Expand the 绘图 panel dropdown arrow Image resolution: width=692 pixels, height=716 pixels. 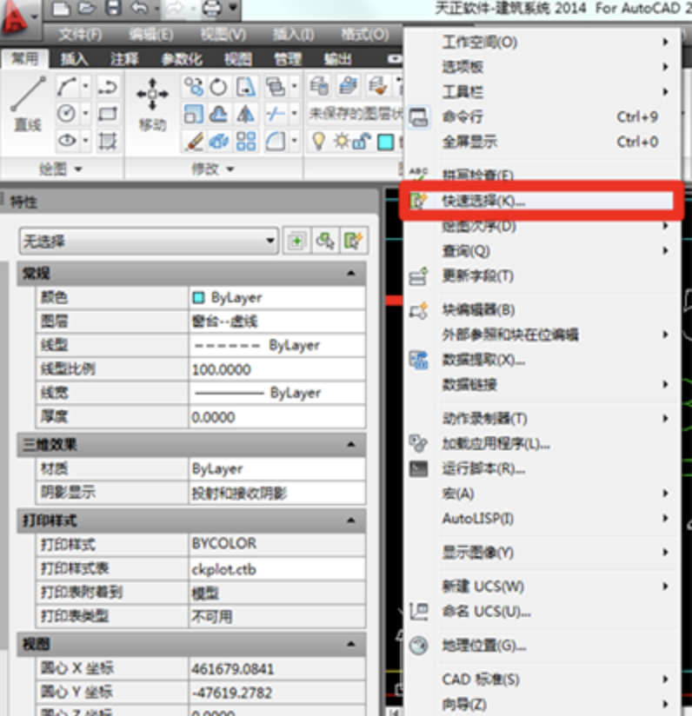tap(78, 169)
